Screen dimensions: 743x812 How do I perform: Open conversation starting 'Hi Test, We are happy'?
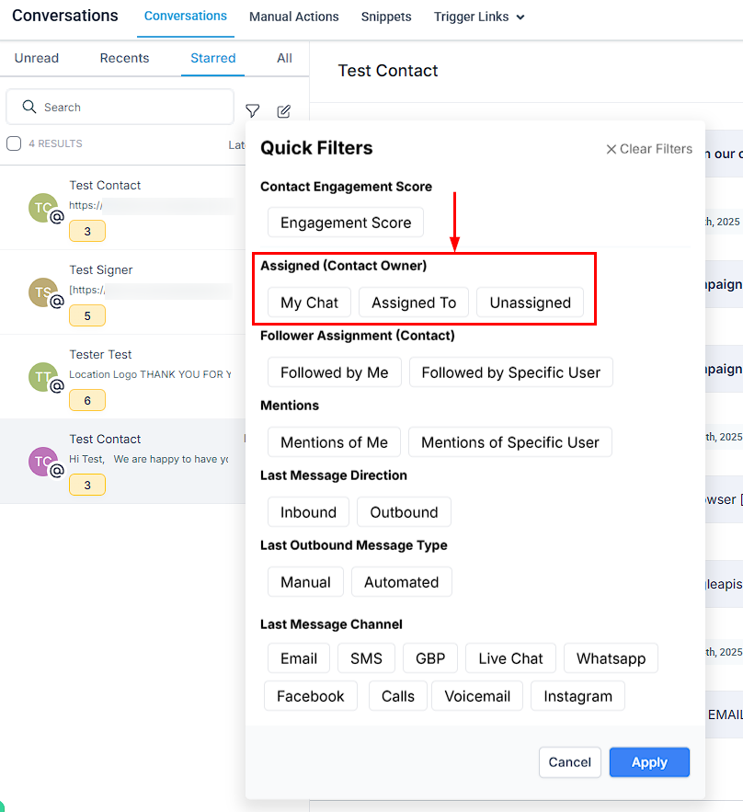point(122,461)
